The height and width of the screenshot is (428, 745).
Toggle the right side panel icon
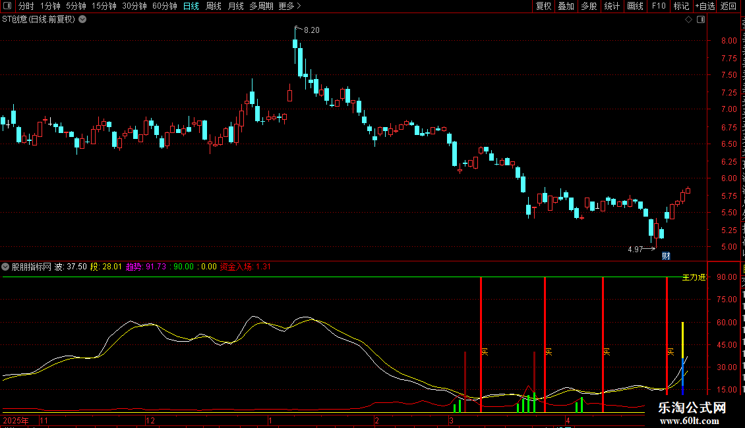701,20
